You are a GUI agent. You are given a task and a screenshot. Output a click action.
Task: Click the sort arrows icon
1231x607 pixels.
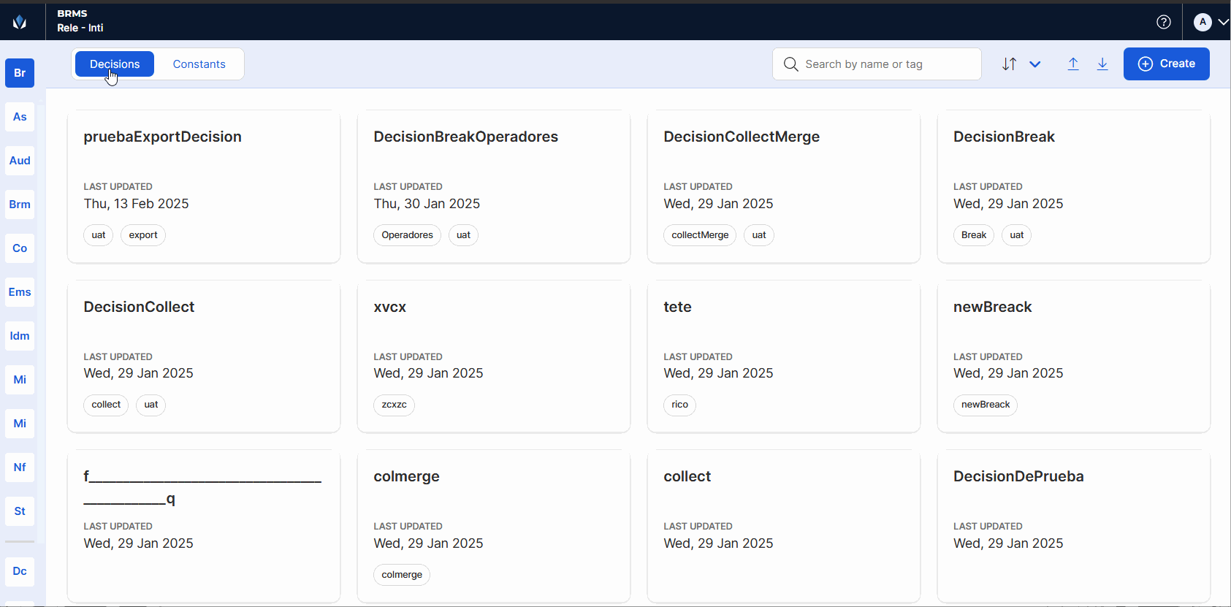1009,64
